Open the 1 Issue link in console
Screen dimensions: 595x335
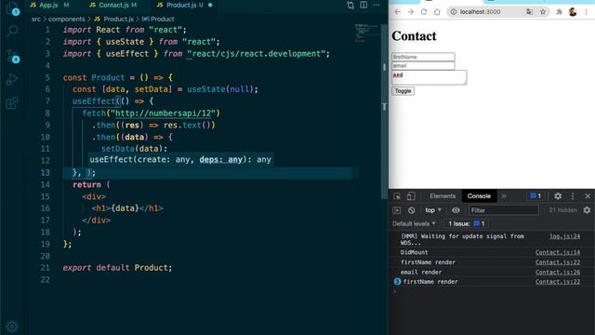coord(467,223)
